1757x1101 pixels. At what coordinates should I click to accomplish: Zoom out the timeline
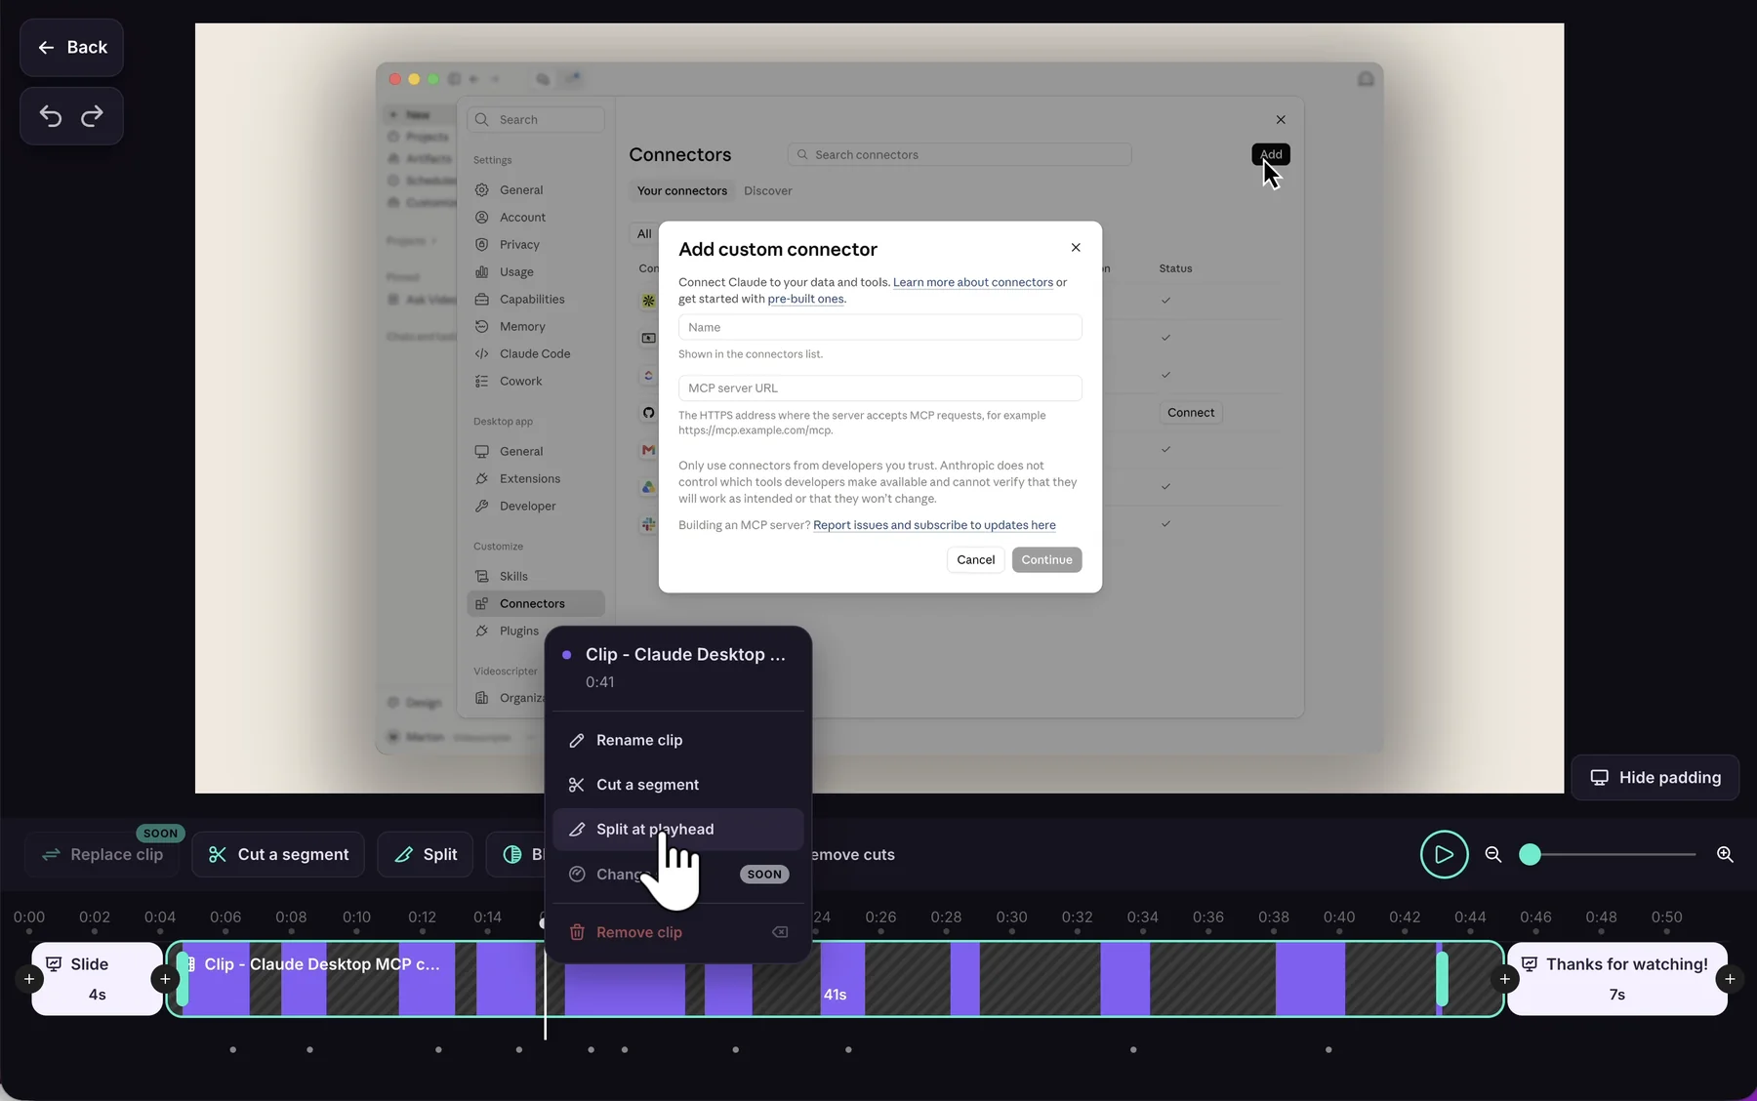coord(1492,854)
